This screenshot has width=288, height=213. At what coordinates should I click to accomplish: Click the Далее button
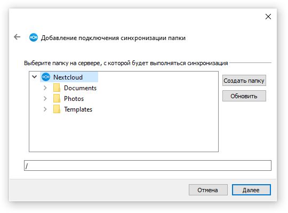(x=251, y=190)
